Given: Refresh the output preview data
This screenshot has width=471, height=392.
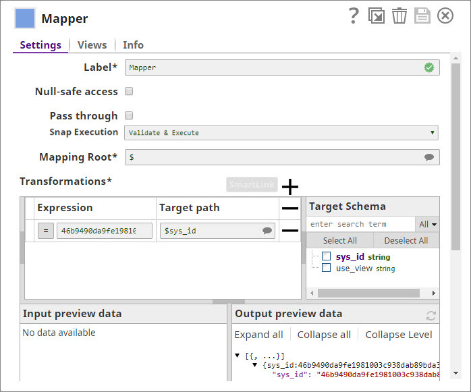Looking at the screenshot, I should (431, 316).
